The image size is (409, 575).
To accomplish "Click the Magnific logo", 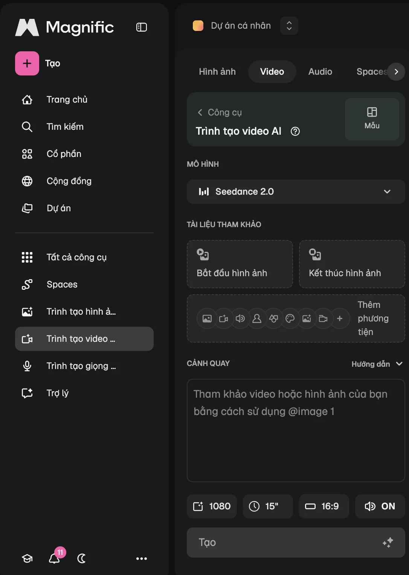I will point(64,27).
